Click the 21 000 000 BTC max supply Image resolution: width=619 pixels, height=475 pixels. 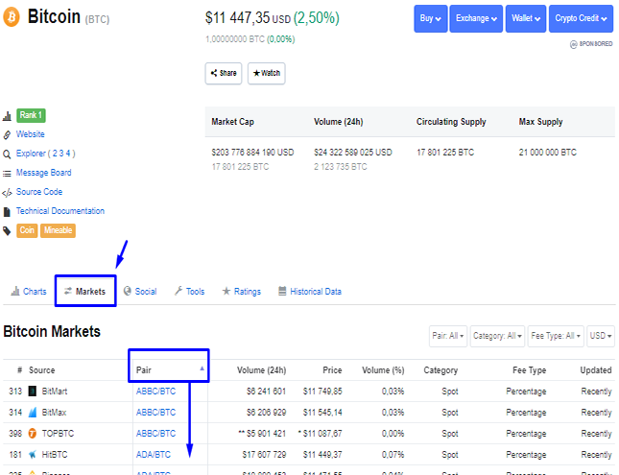[548, 153]
